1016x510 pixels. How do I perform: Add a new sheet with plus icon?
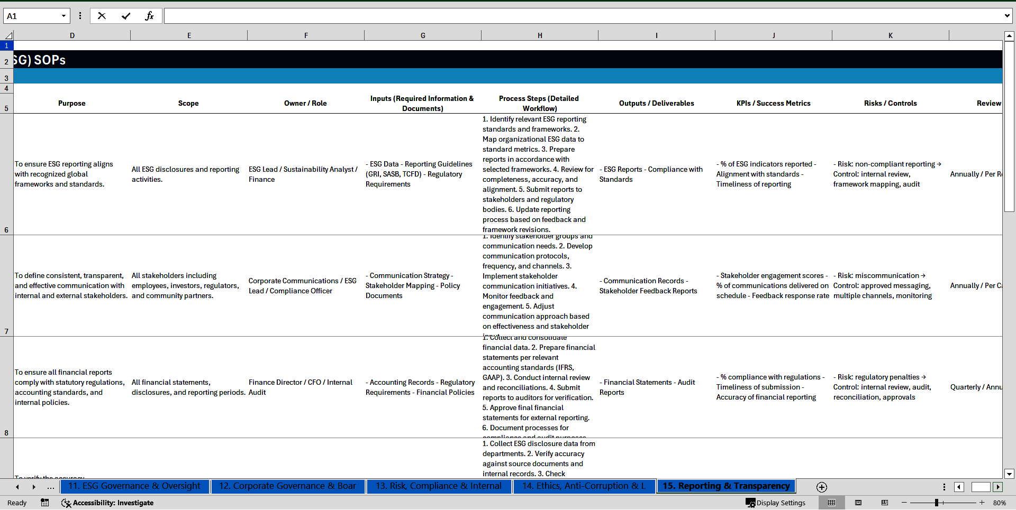point(821,487)
